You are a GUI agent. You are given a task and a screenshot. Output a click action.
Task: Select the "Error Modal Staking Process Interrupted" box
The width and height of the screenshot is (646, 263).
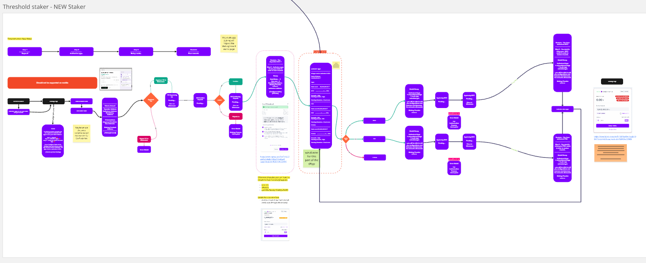(236, 131)
